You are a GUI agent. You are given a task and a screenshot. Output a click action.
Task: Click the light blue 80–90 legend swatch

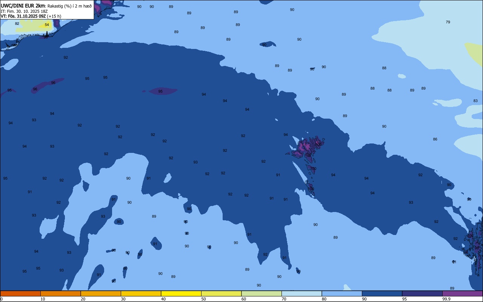(x=342, y=293)
